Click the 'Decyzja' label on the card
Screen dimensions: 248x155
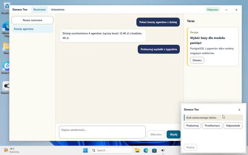[x=194, y=32]
